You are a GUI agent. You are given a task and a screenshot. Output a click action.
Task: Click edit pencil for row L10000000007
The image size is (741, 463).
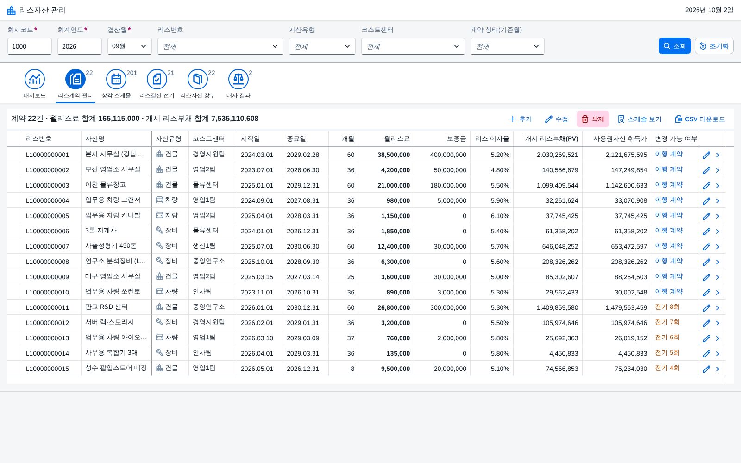(707, 247)
